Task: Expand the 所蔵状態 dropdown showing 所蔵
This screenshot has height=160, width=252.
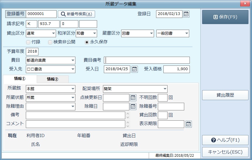Action: 50,97
